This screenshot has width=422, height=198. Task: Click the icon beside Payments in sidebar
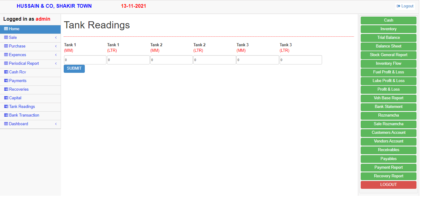pos(6,81)
